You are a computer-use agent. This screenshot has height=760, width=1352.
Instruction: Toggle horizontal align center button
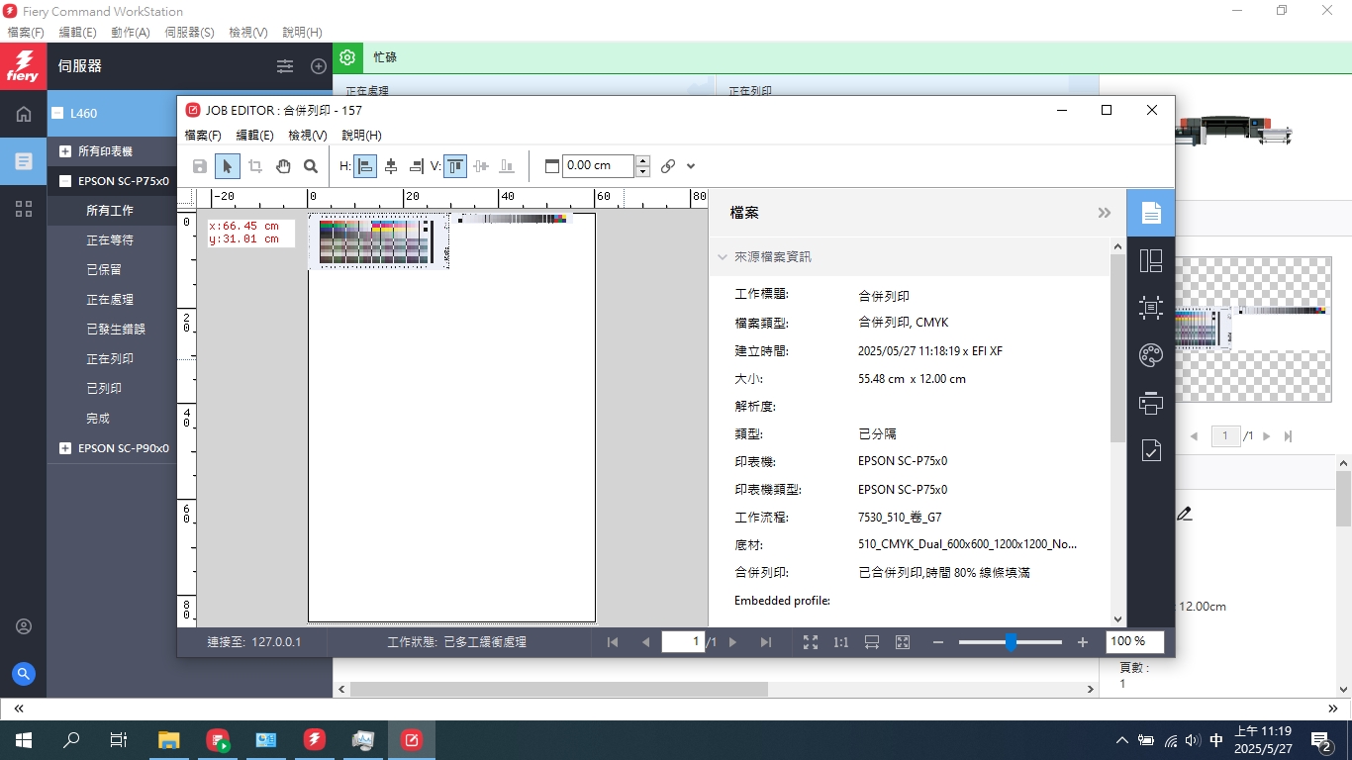[391, 166]
